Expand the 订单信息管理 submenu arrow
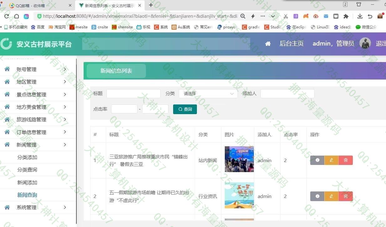Screen dimensions: 386x227 point(65,132)
